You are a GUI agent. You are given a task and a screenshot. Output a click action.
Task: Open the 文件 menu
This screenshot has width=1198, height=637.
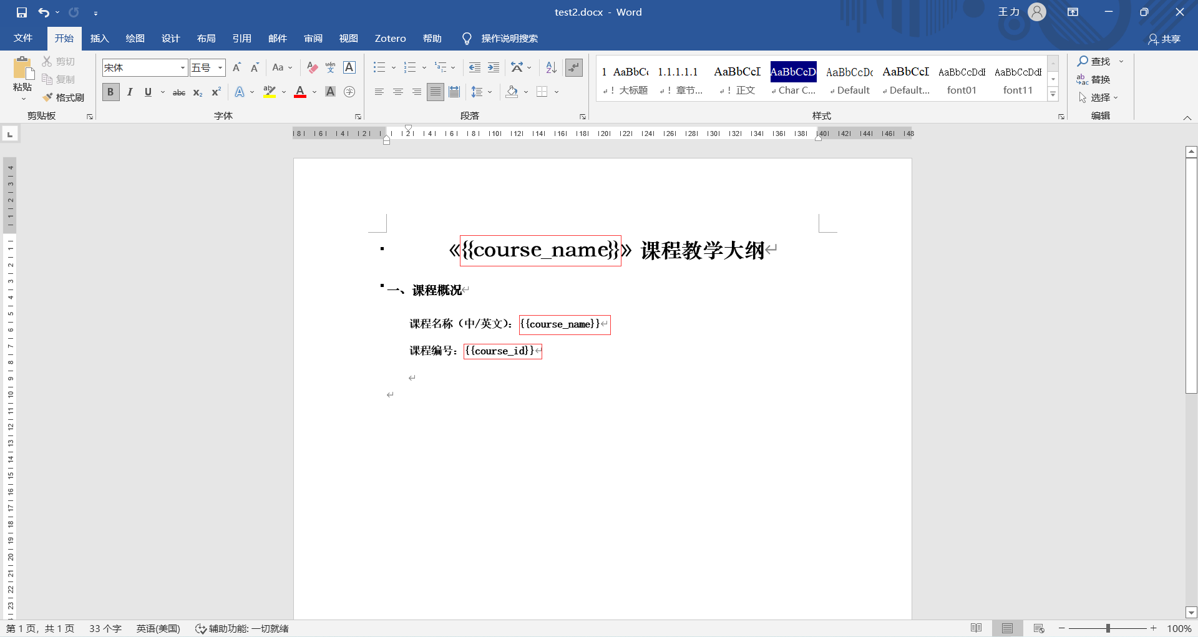[23, 39]
